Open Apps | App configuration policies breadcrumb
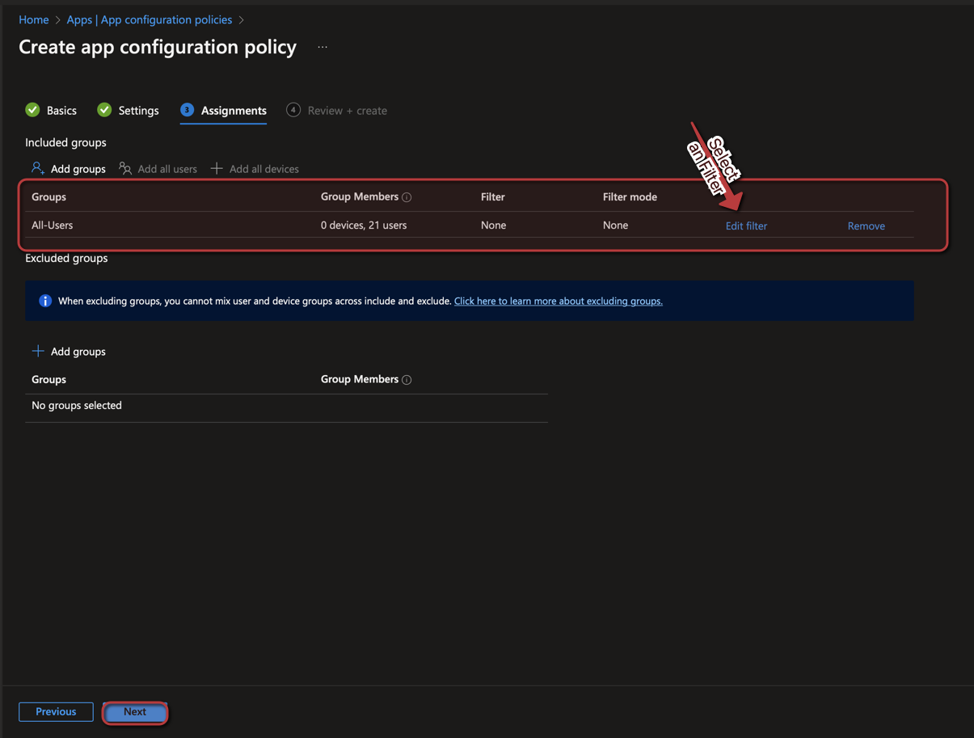Screen dimensions: 974x738 150,19
